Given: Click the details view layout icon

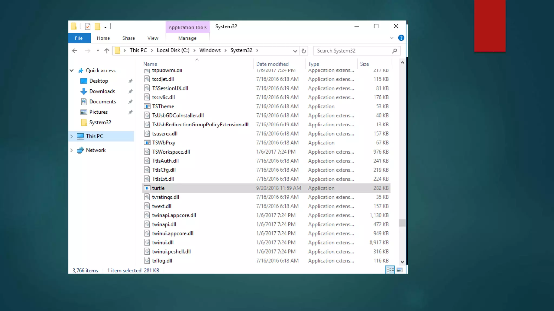Looking at the screenshot, I should (390, 270).
